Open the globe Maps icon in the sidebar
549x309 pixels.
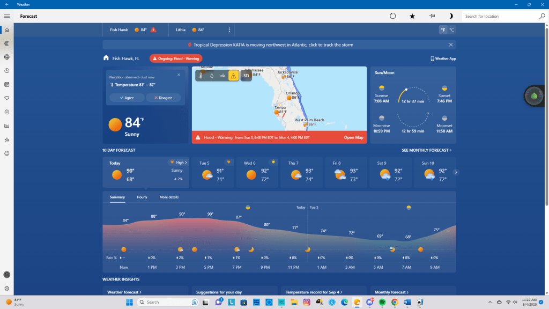[x=7, y=57]
